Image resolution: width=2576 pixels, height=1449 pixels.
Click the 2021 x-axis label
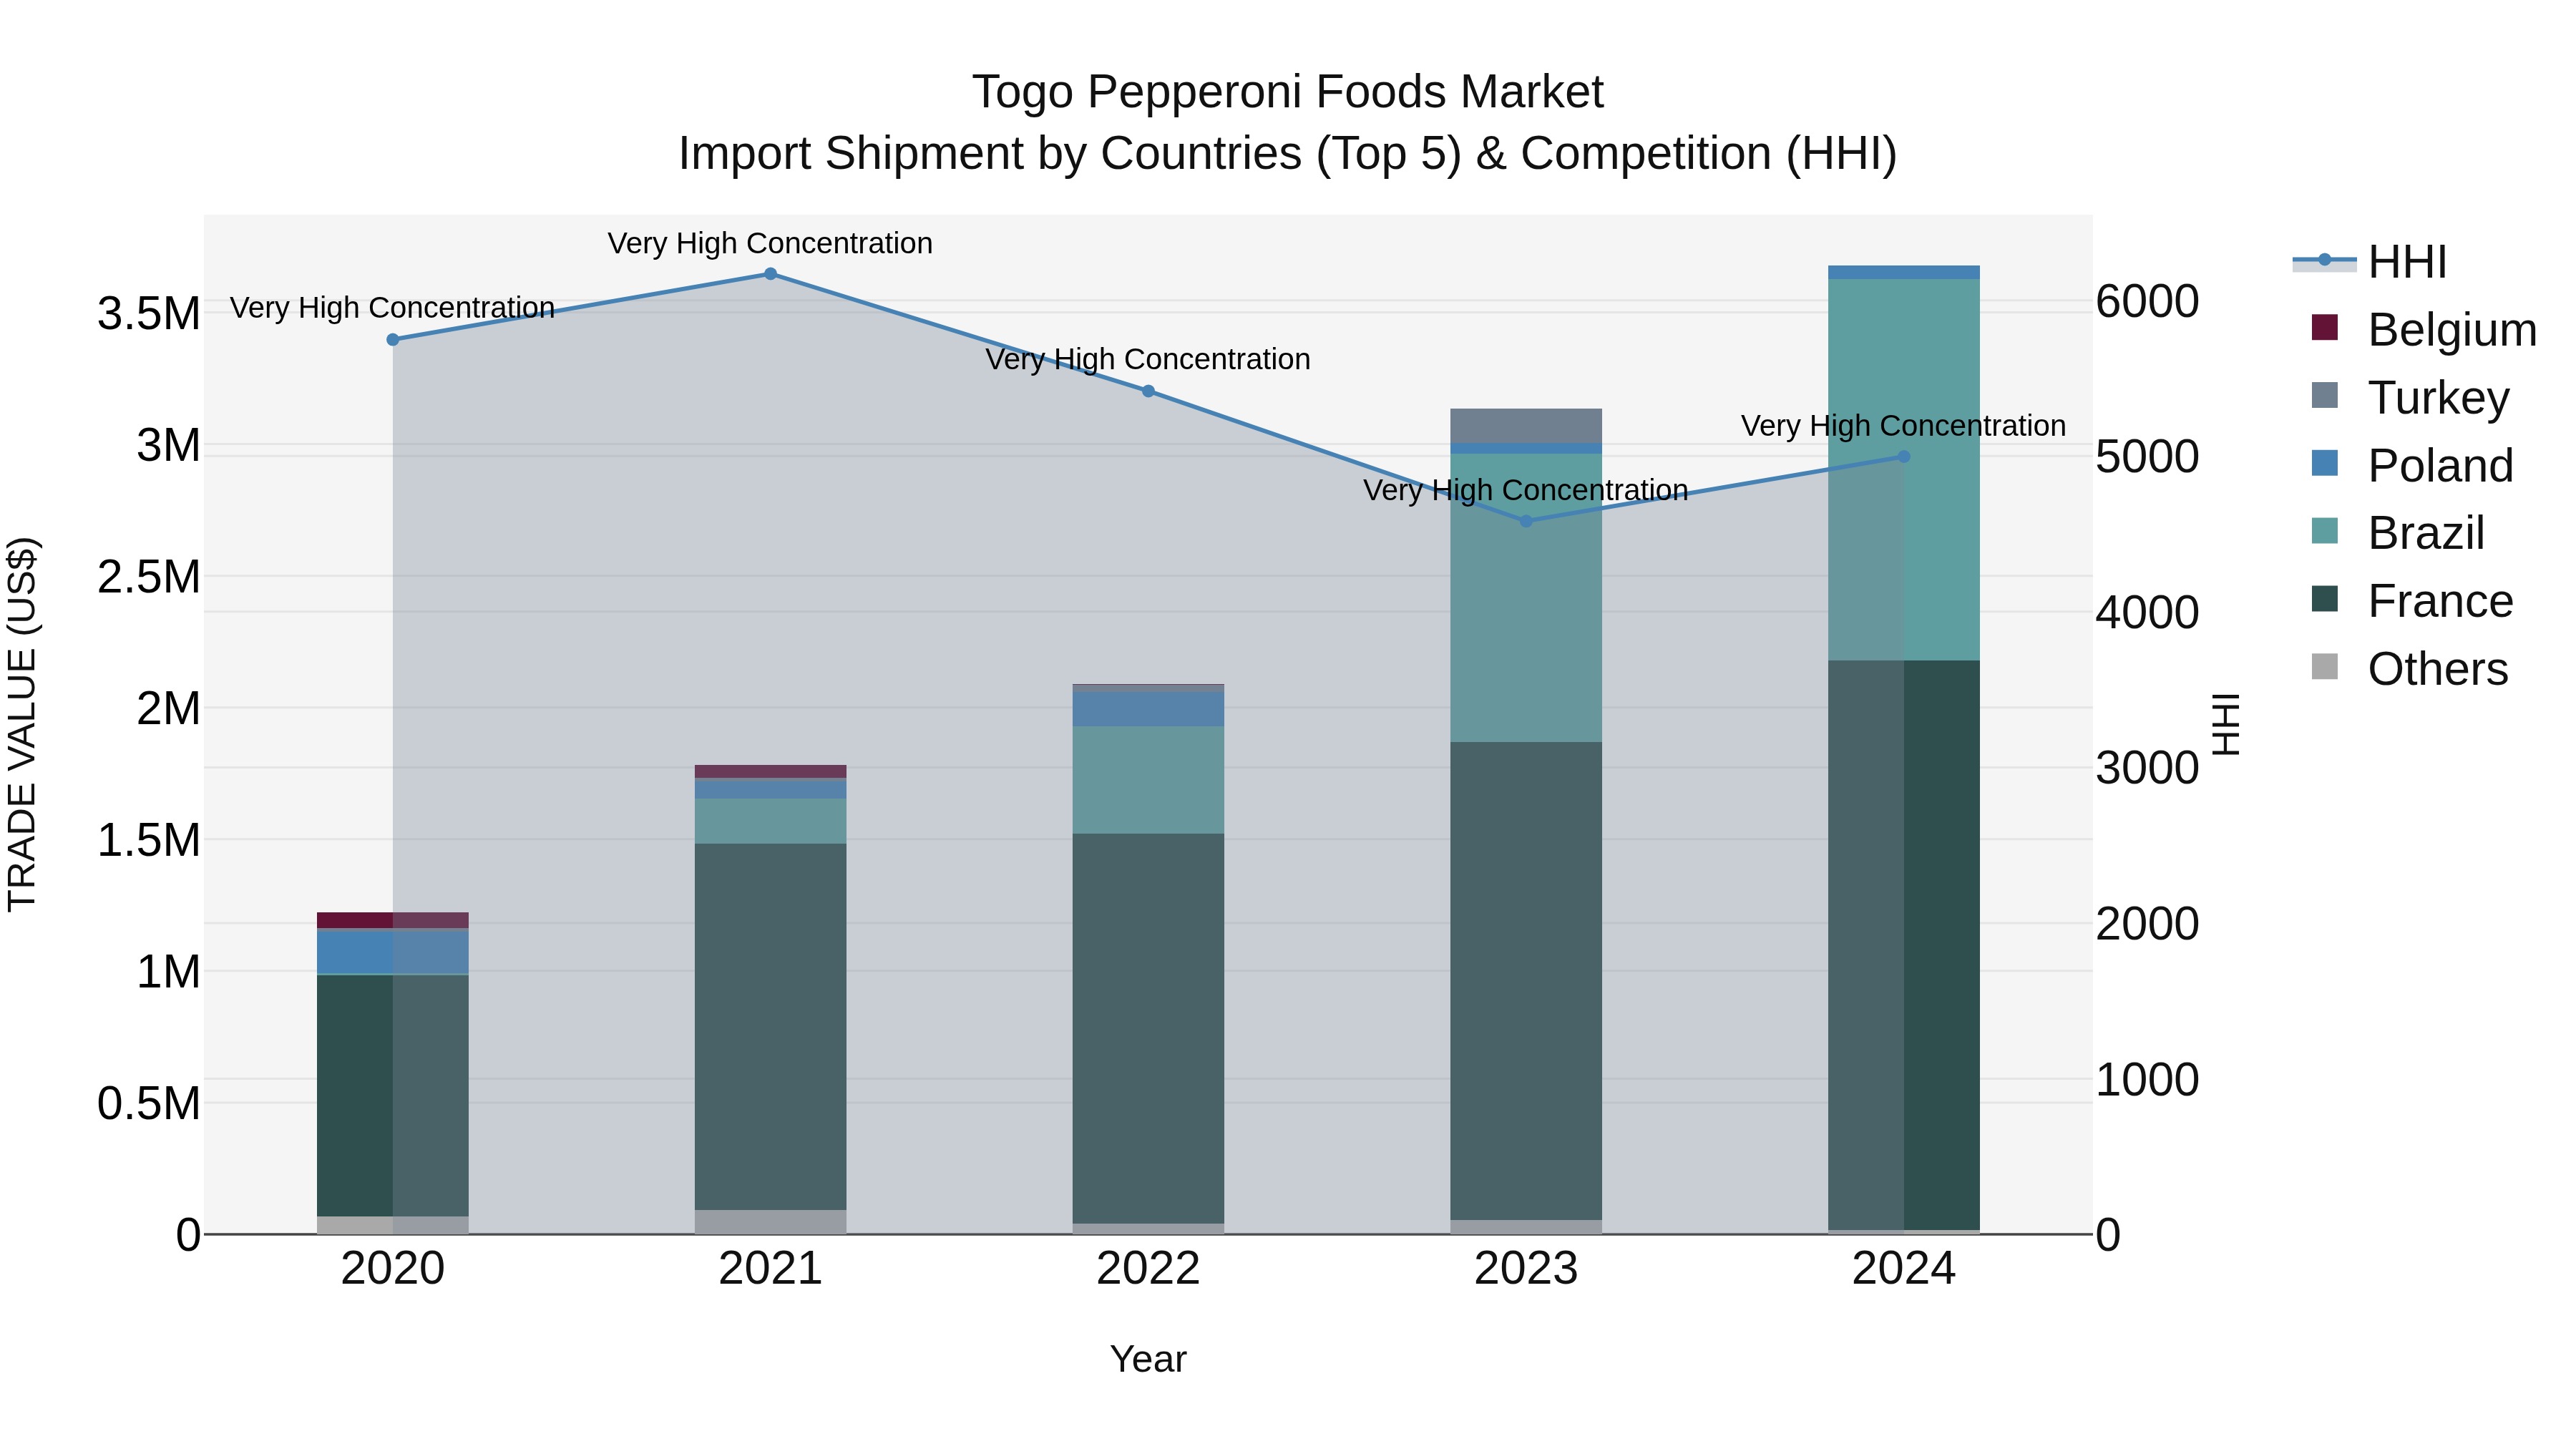click(770, 1269)
